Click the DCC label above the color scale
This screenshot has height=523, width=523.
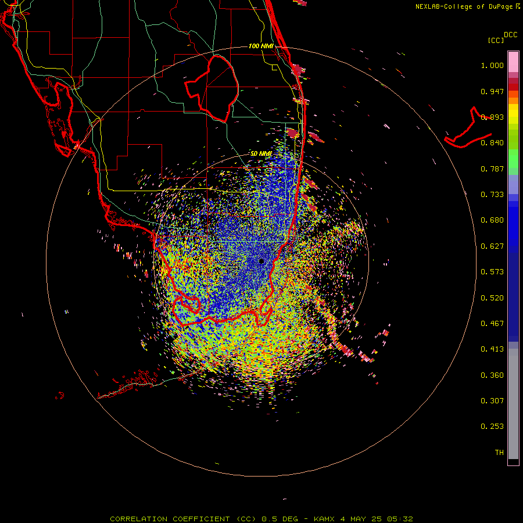[511, 35]
